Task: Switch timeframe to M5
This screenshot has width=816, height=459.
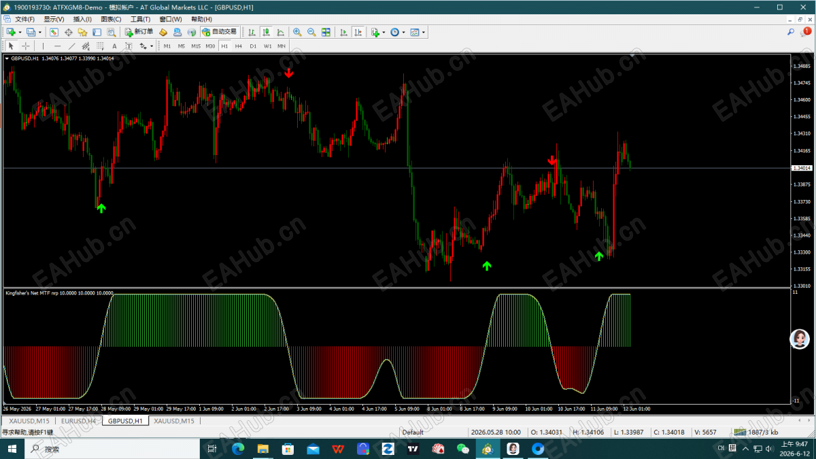Action: [x=182, y=46]
